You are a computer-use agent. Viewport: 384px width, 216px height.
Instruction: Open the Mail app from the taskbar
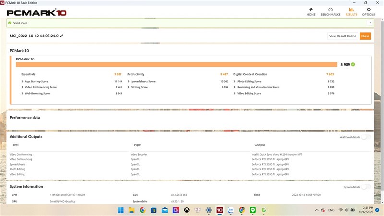point(165,210)
